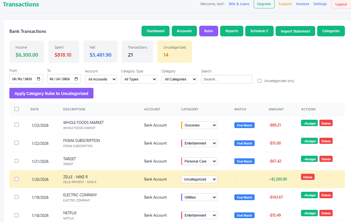Change Entertainment category for Figma Subscription

pos(199,143)
